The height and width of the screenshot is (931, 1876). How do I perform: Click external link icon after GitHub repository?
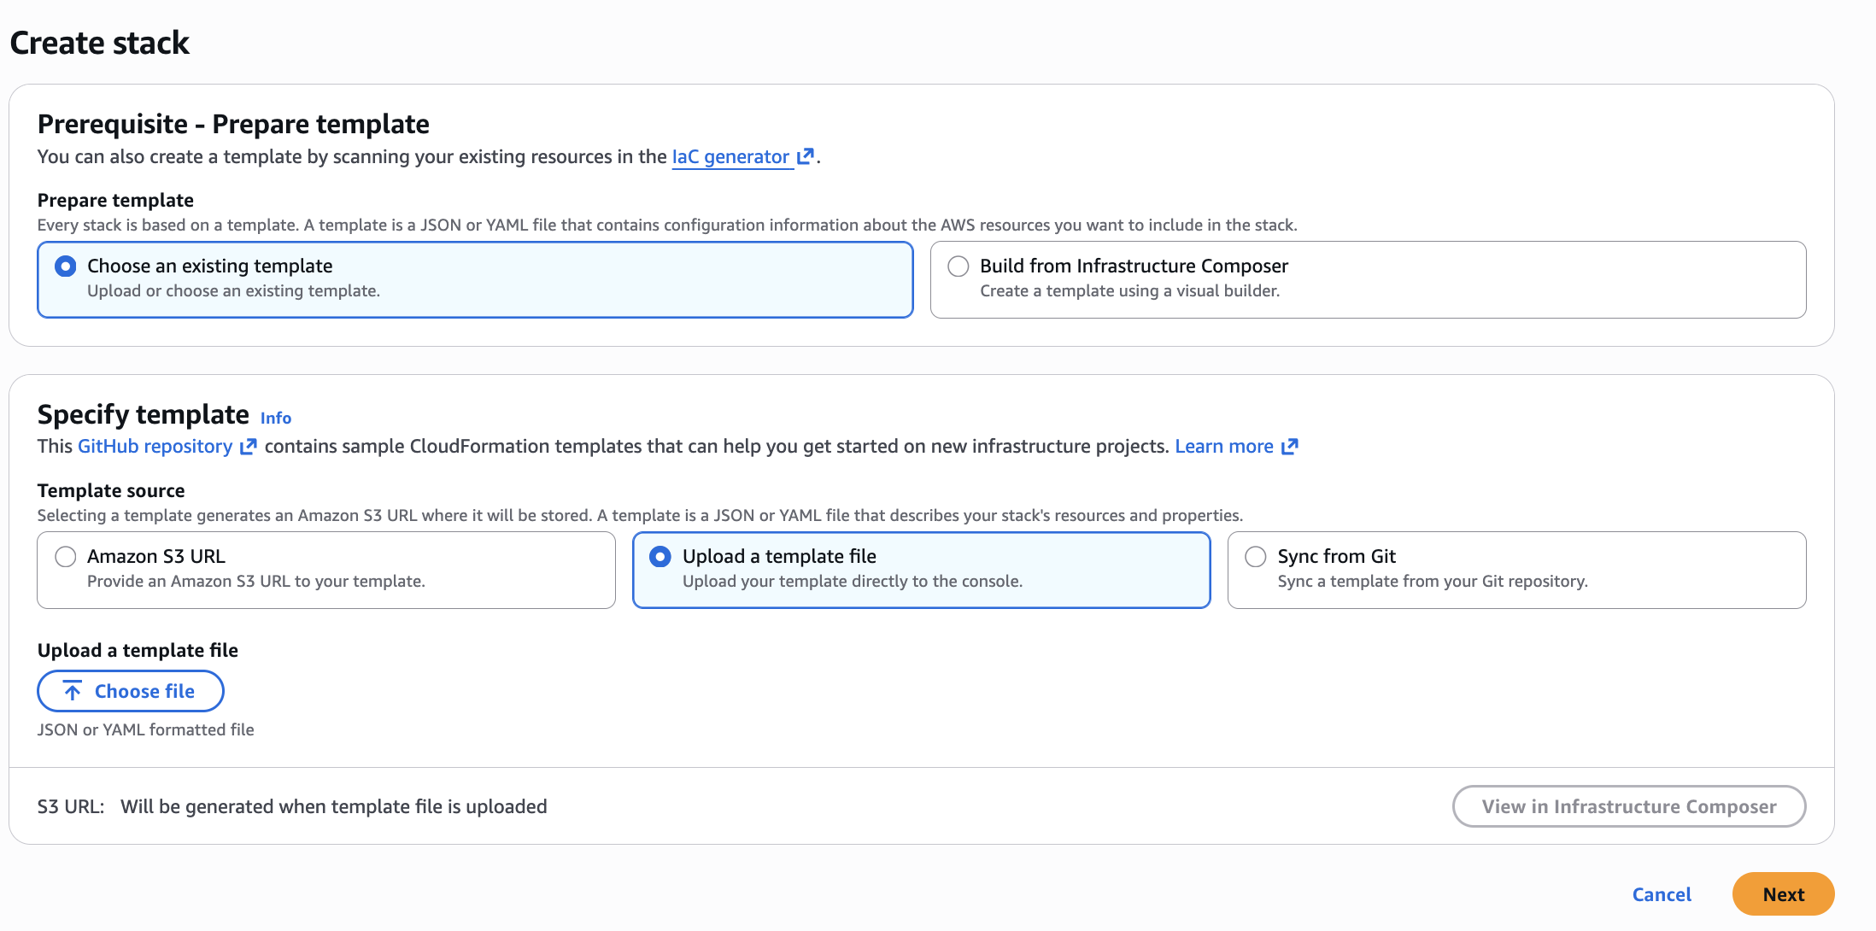pos(248,447)
